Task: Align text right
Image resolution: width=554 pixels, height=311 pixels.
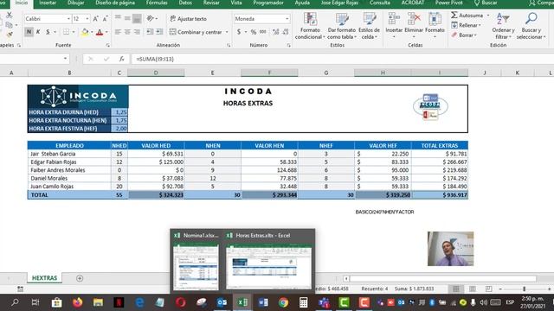Action: click(x=137, y=32)
